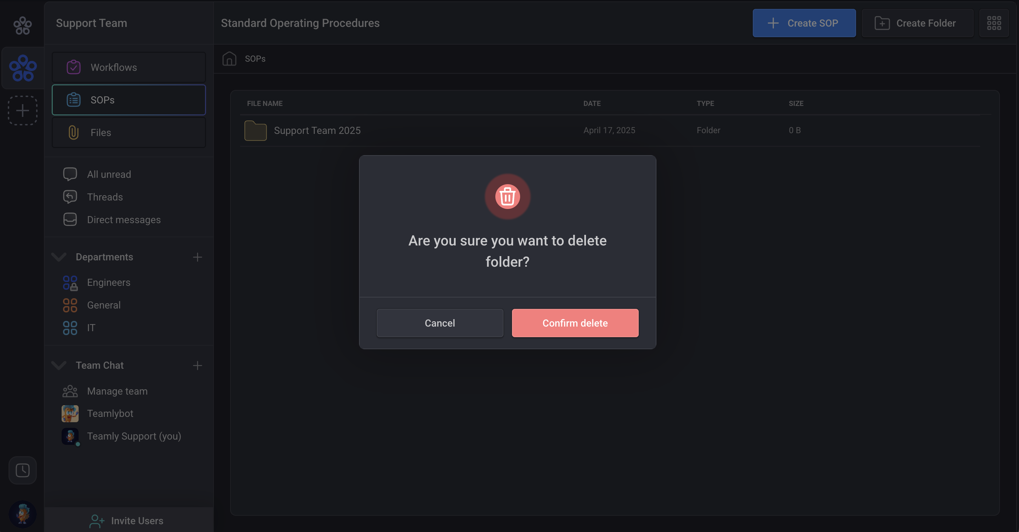
Task: Add a department with plus button
Action: 198,257
